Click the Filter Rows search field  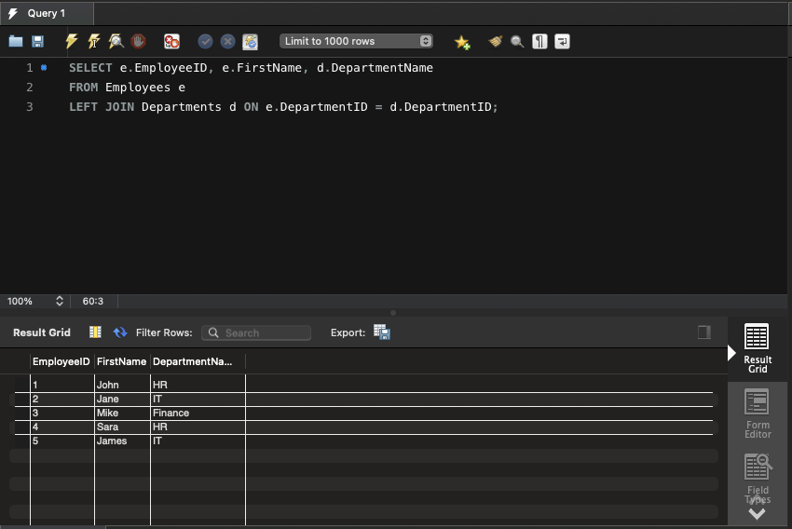(x=257, y=332)
